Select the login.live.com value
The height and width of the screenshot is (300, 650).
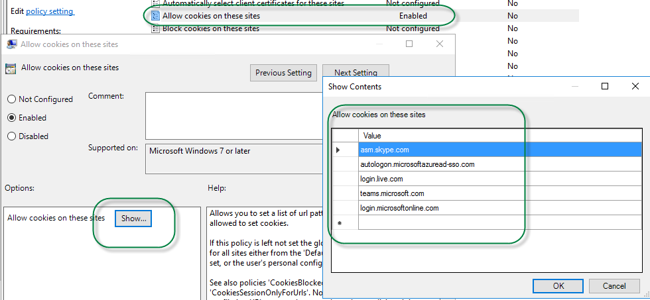500,179
